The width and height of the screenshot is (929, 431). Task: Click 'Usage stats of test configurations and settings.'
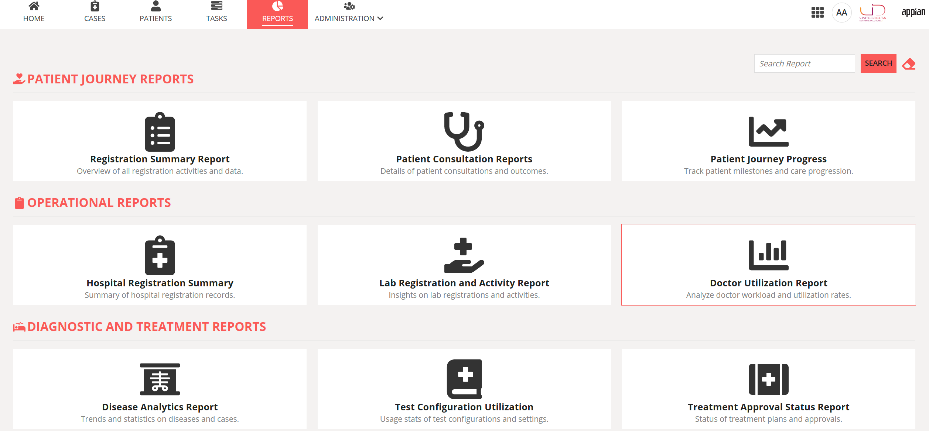point(464,419)
